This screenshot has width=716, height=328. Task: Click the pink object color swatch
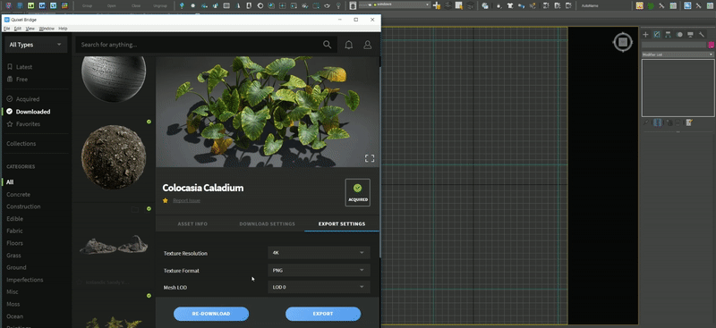coord(711,46)
